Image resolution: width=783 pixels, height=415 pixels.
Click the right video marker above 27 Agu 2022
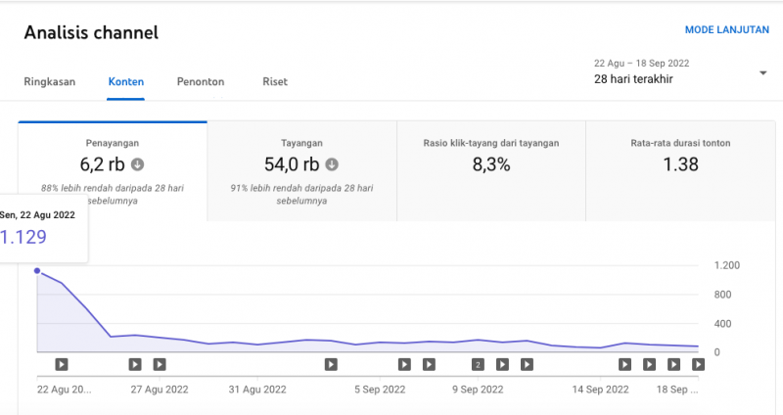tap(160, 364)
